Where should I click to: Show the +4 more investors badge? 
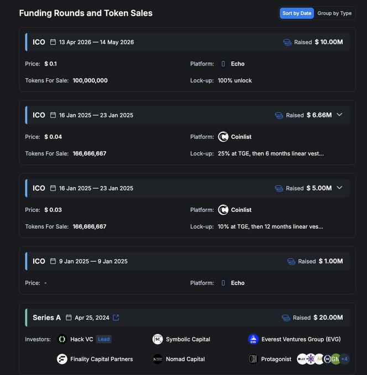point(344,359)
